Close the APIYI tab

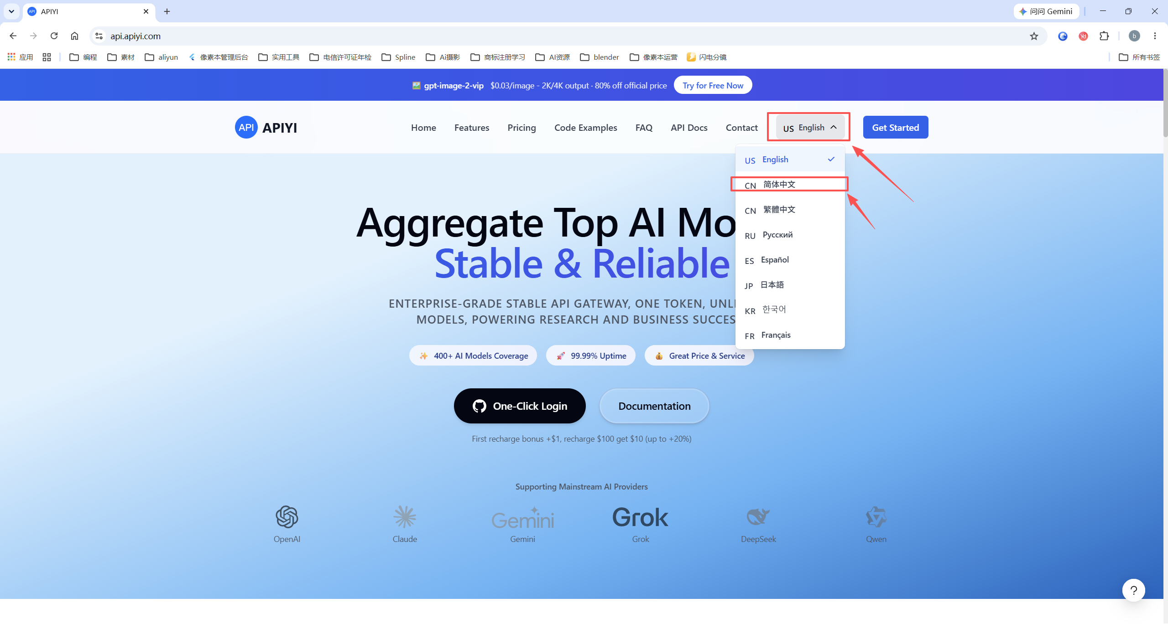point(146,11)
